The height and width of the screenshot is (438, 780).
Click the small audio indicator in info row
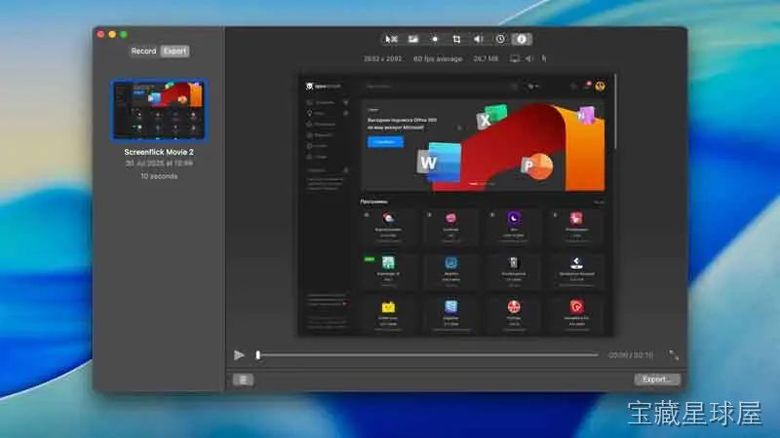[528, 58]
